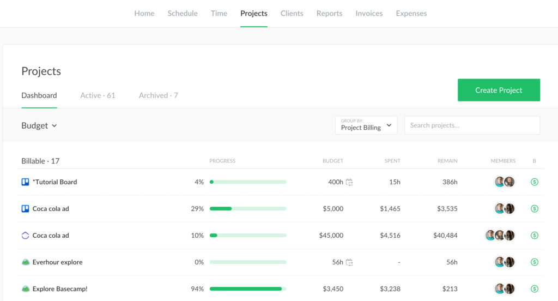Click the 4% progress bar of *Tutorial Board
Screen dimensions: 558x301
tap(248, 182)
